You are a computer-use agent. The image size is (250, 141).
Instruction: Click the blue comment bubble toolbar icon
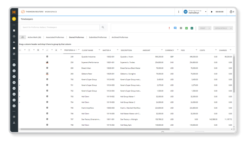click(175, 28)
